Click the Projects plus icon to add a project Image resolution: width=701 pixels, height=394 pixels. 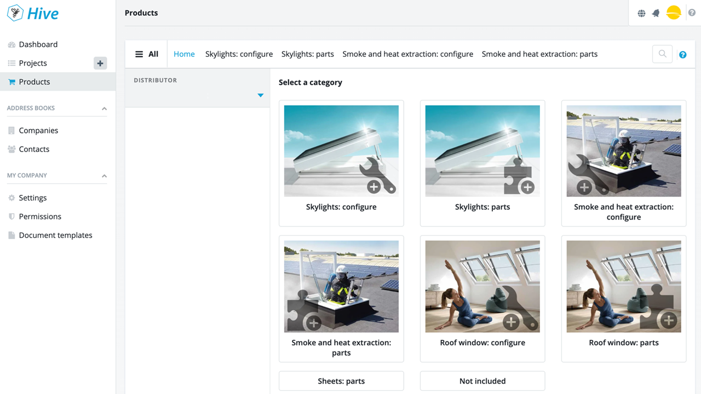coord(100,63)
